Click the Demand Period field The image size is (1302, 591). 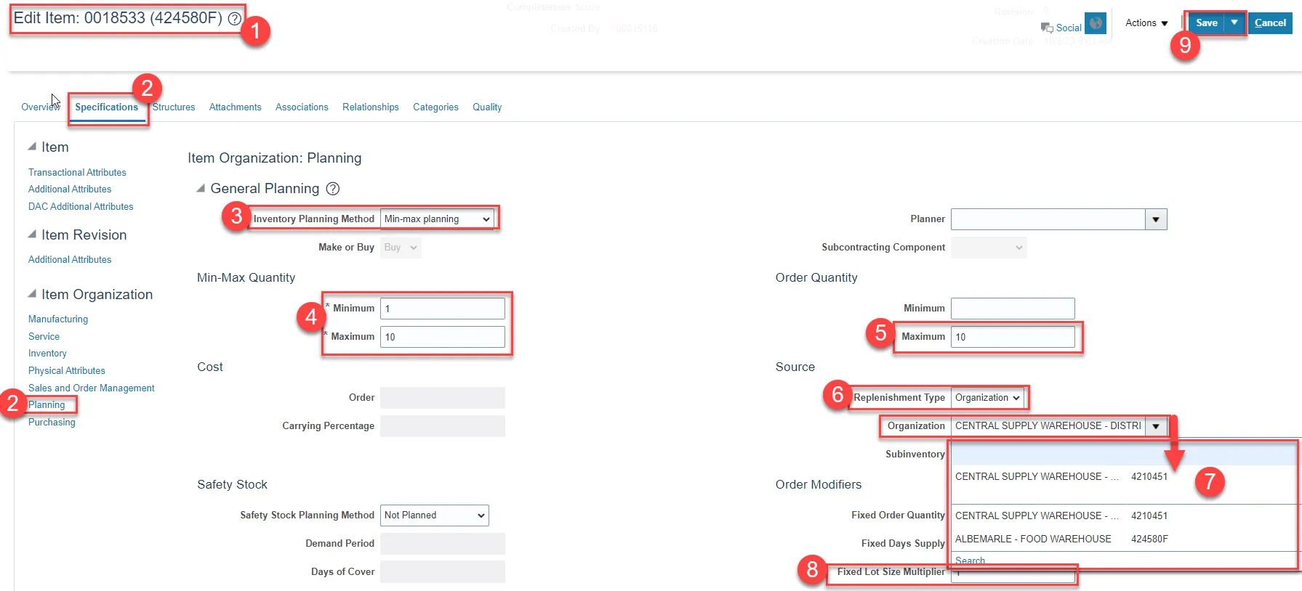(x=443, y=544)
